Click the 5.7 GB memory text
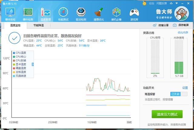The height and width of the screenshot is (130, 194). tap(179, 76)
